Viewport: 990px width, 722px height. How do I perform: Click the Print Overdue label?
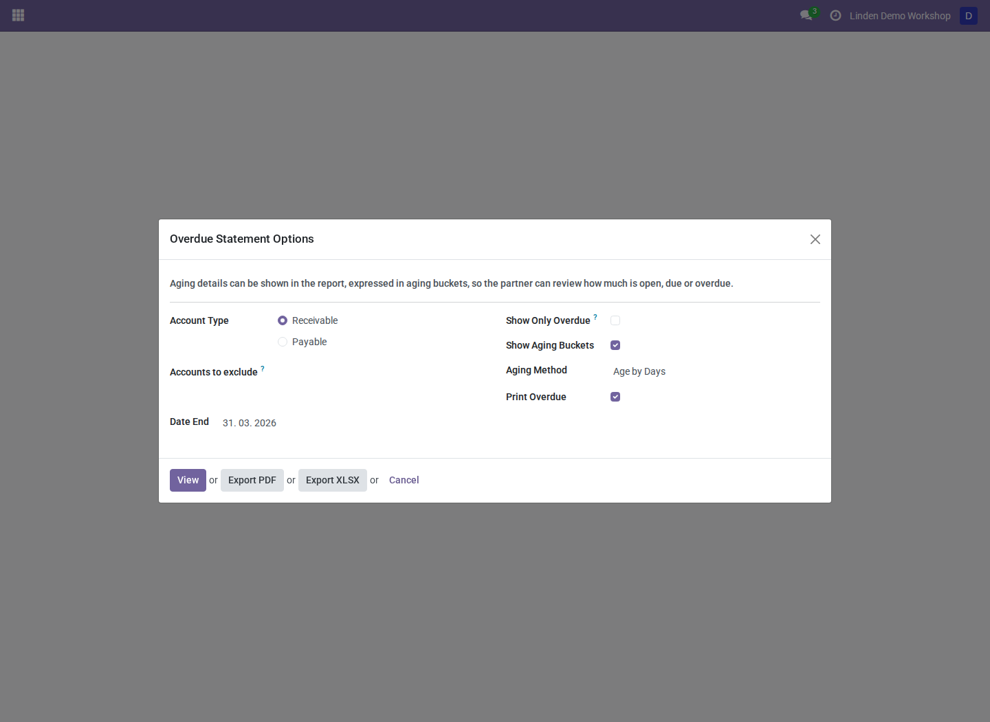[x=536, y=397]
